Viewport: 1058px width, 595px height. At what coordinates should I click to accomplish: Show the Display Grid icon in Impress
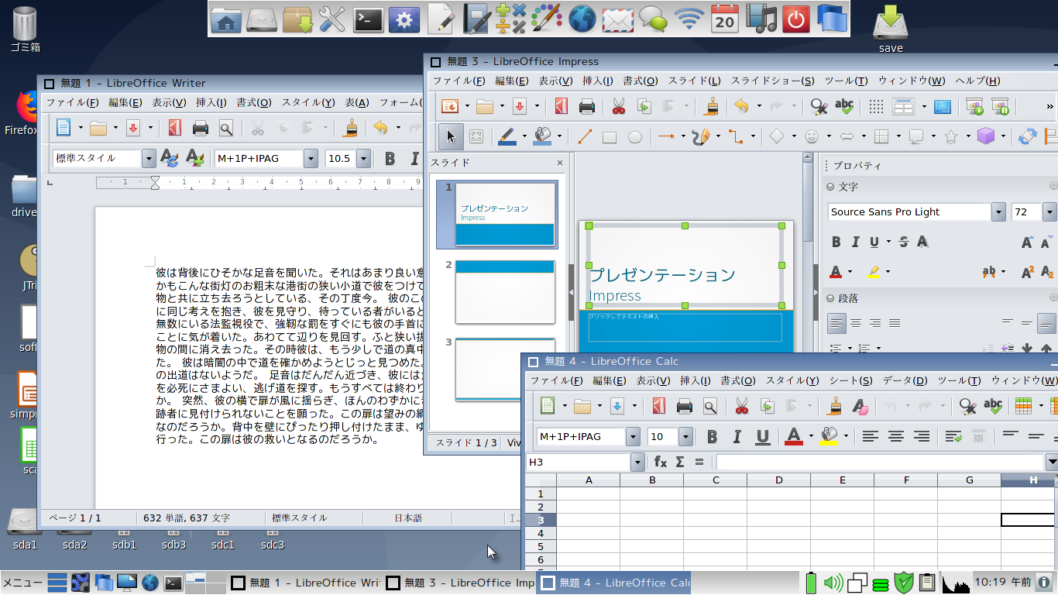click(x=876, y=106)
